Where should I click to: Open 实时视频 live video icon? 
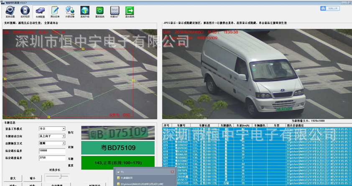pyautogui.click(x=25, y=12)
